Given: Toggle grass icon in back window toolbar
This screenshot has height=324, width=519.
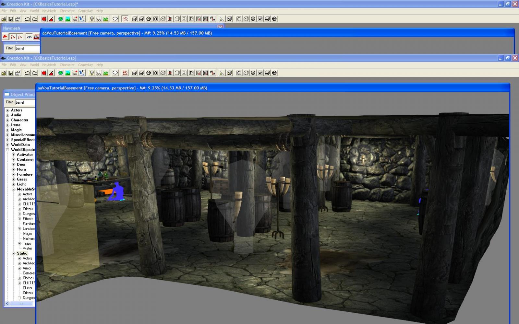Looking at the screenshot, I should 106,19.
